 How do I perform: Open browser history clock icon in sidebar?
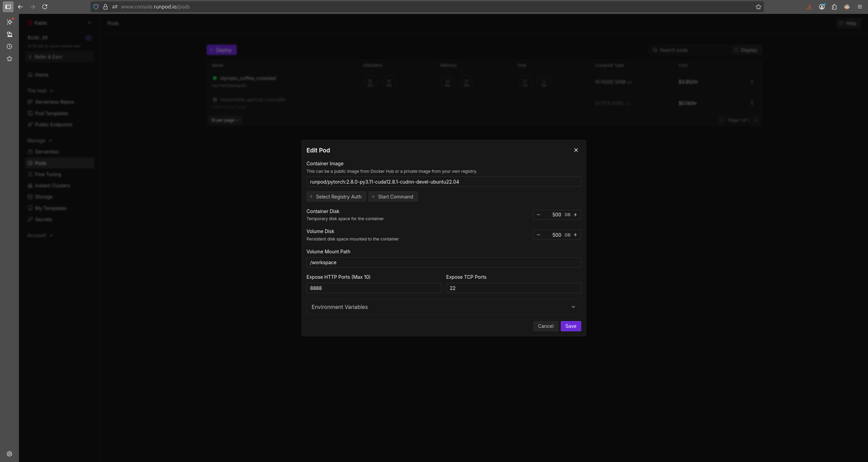pyautogui.click(x=9, y=46)
